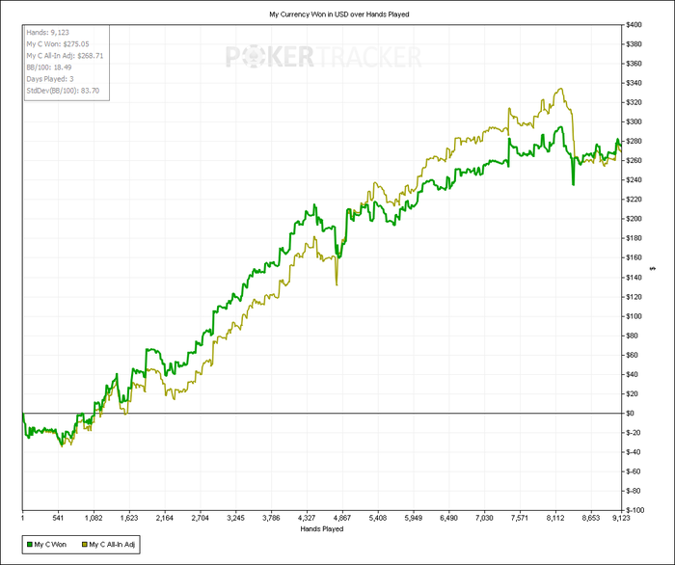675x565 pixels.
Task: Click the 4,867 x-axis tick label
Action: click(x=342, y=518)
